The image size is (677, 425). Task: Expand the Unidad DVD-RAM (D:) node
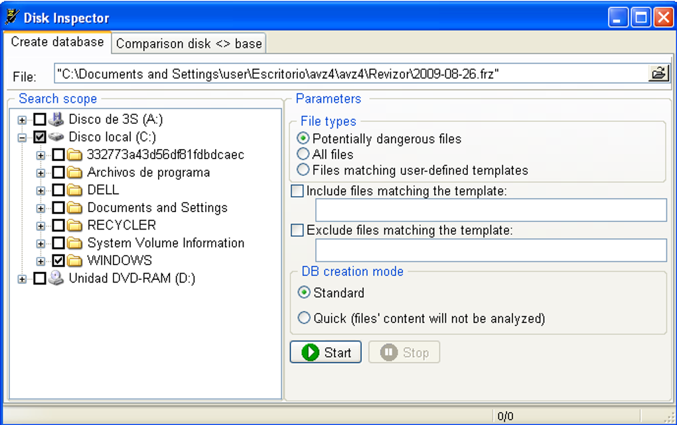click(22, 279)
